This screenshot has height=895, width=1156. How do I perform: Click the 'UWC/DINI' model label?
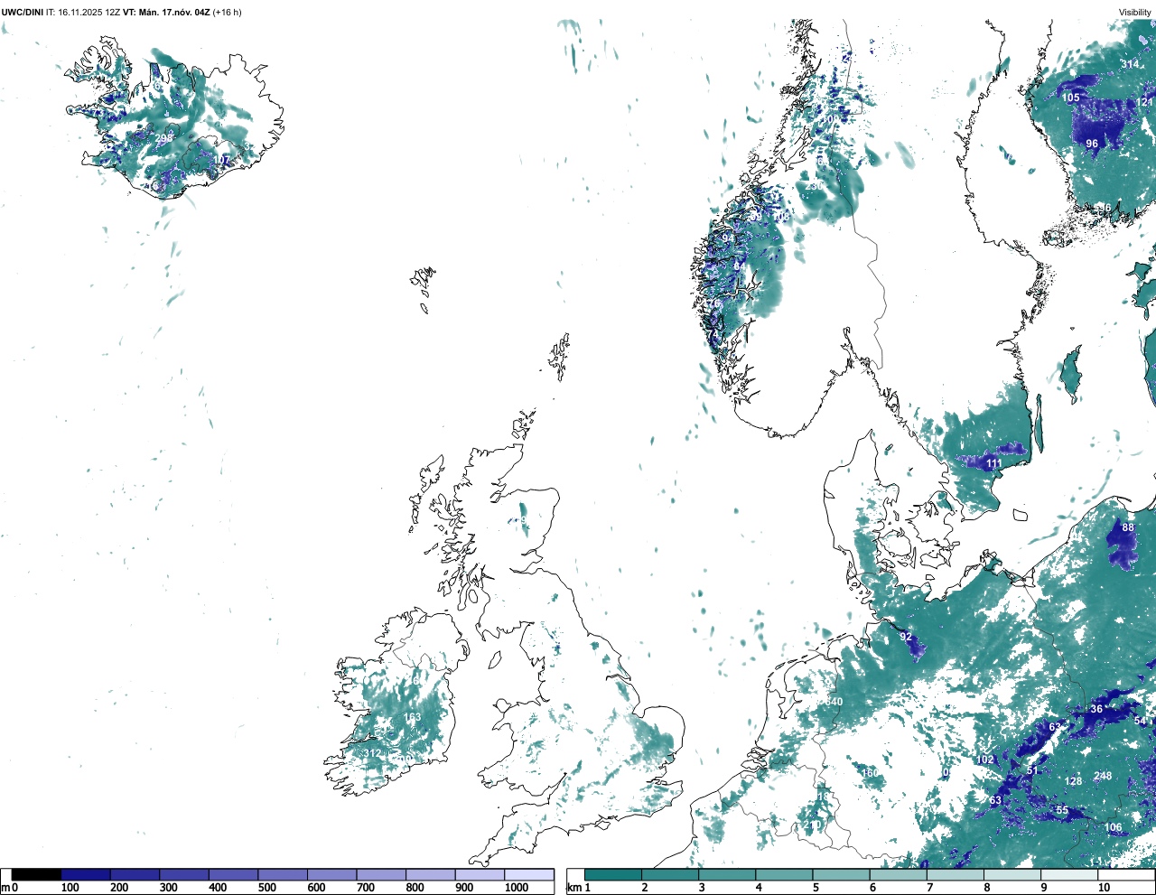tap(22, 13)
